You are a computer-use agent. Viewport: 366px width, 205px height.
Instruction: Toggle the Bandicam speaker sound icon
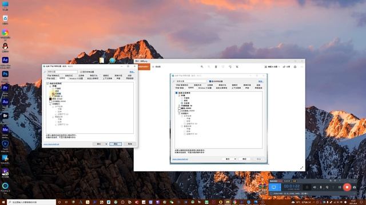(315, 187)
